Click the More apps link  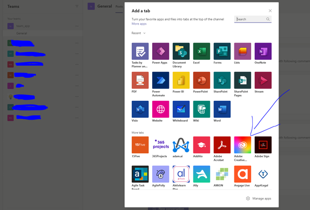pos(139,24)
